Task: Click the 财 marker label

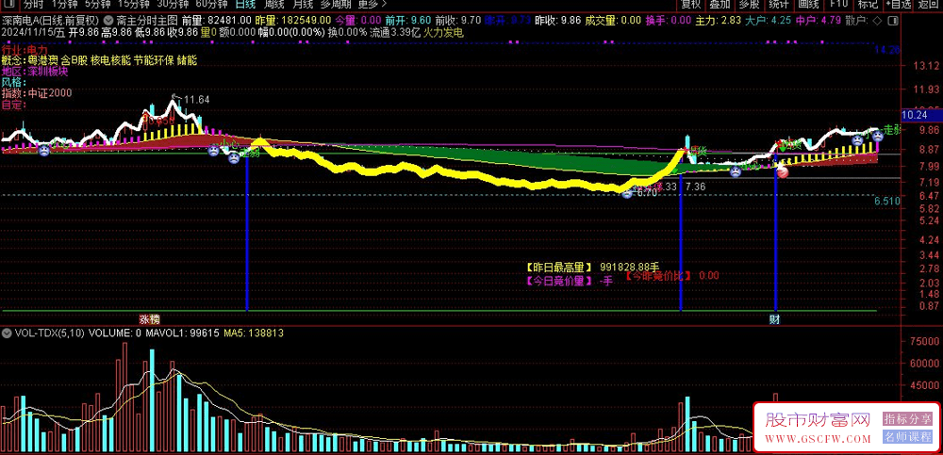Action: tap(774, 319)
